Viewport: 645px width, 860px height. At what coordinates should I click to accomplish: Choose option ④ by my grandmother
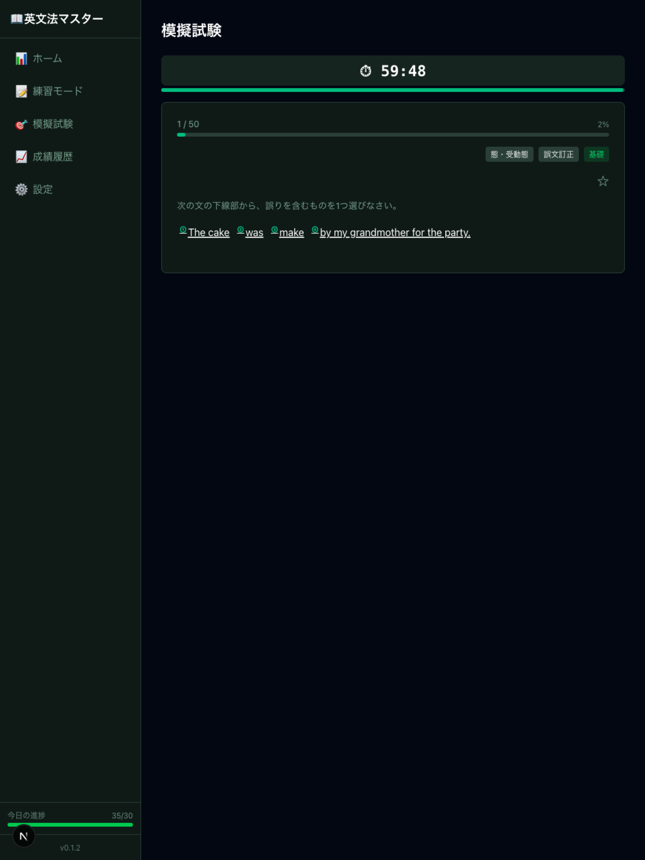391,232
